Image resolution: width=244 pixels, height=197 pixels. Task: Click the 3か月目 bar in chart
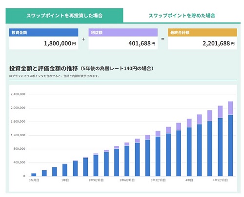click(34, 175)
